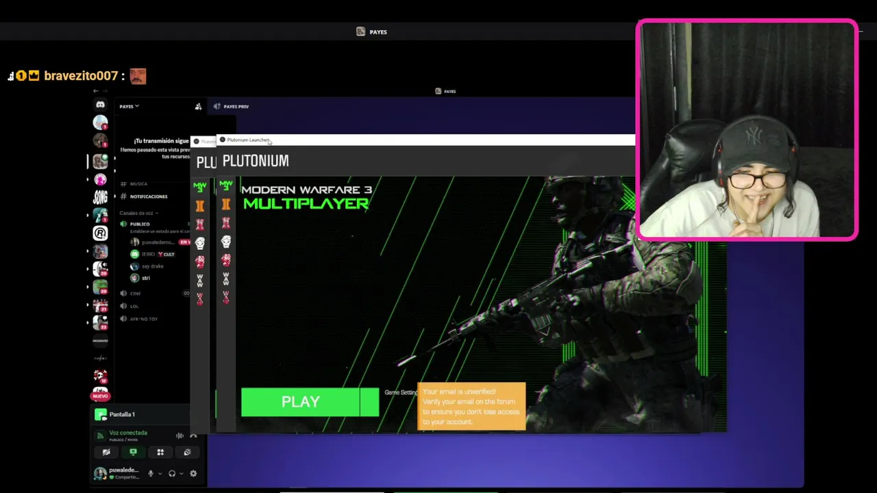Go back using Discord's back arrow
877x493 pixels.
tap(96, 91)
